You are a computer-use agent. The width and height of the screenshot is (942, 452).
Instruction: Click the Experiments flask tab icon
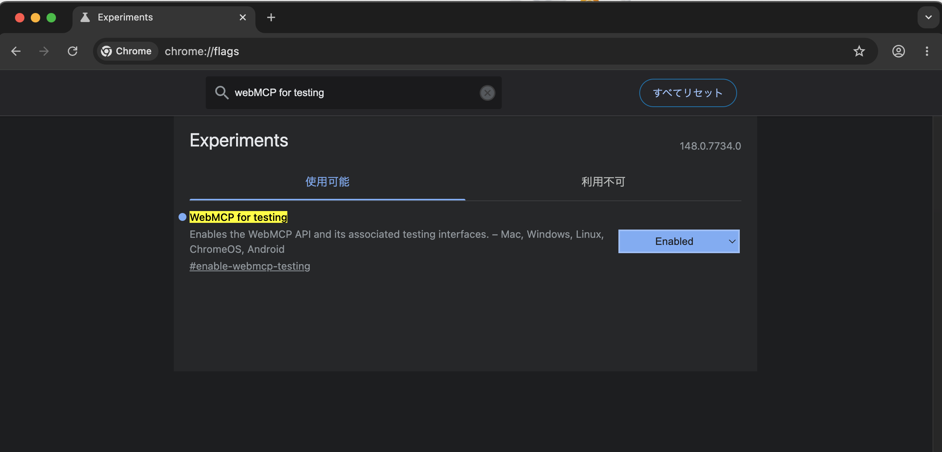[x=85, y=17]
